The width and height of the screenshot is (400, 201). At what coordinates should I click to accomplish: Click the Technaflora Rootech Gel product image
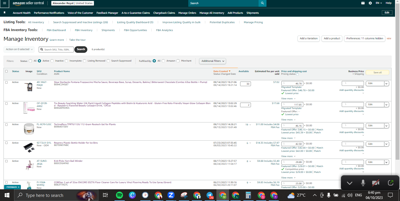[x=29, y=129]
